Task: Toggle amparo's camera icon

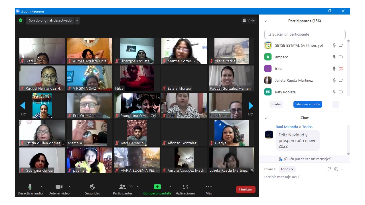Action: [341, 57]
